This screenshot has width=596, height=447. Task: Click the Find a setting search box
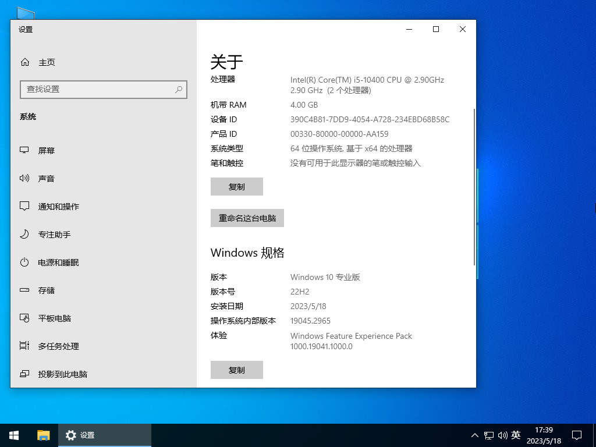pyautogui.click(x=104, y=90)
